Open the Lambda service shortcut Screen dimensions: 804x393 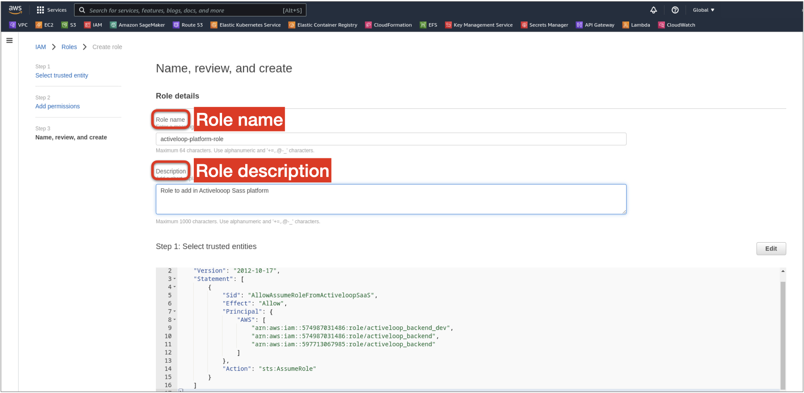pyautogui.click(x=636, y=25)
